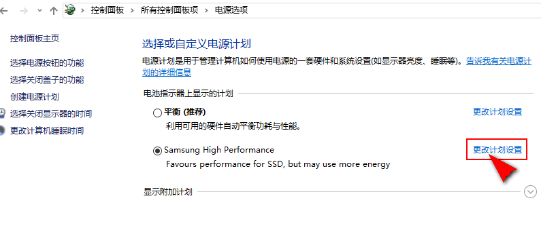Screen dimensions: 541x249
Task: Click the forward navigation arrow
Action: click(23, 11)
